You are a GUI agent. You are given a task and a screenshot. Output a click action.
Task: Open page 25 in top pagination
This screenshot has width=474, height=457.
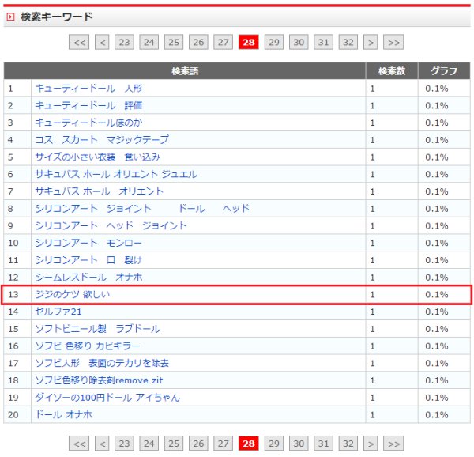174,42
